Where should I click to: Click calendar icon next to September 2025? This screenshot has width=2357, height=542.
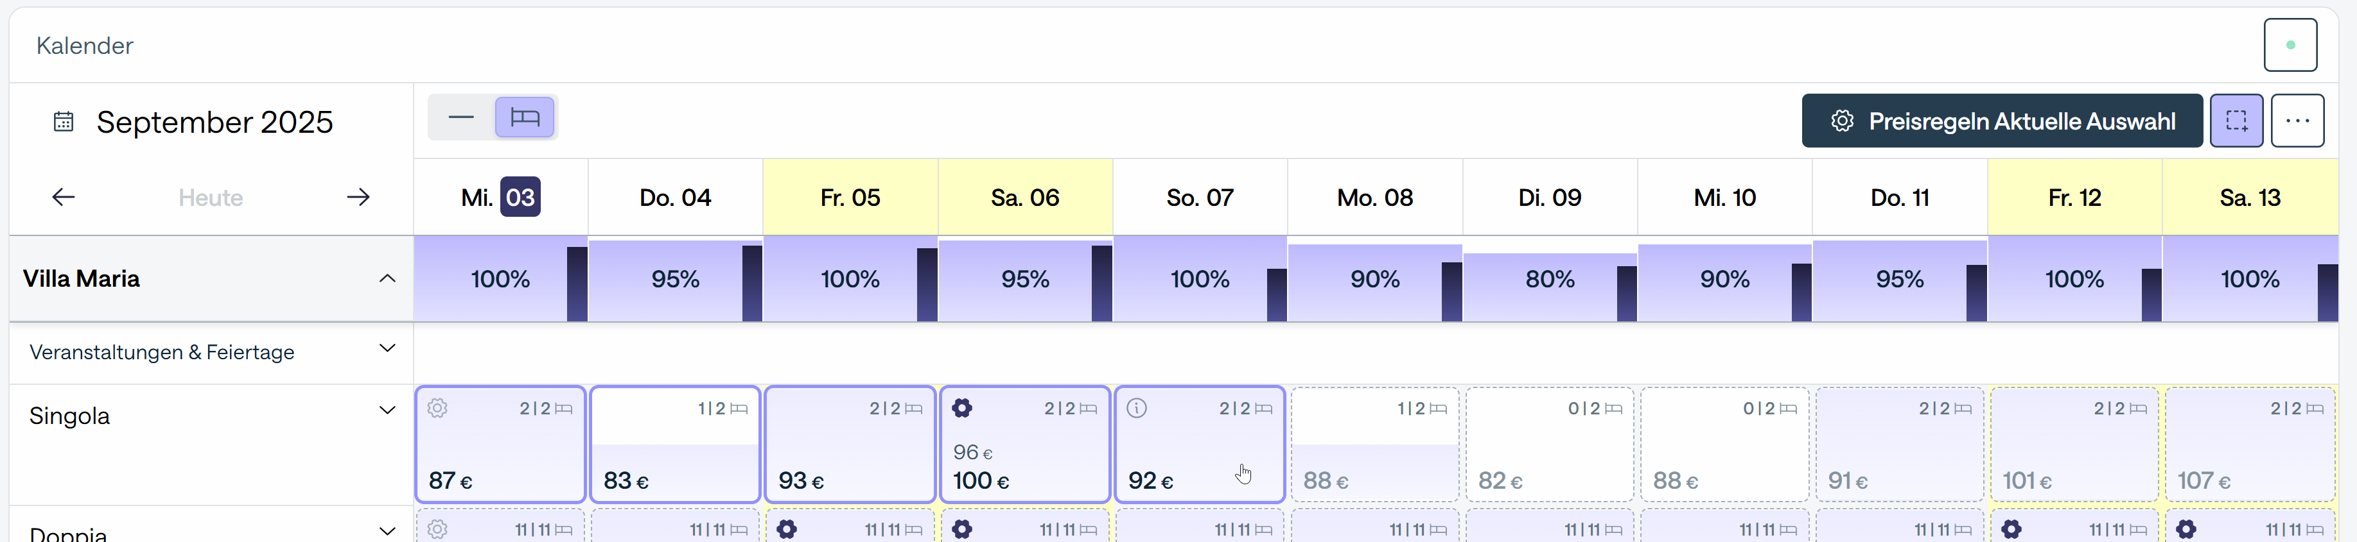coord(63,122)
